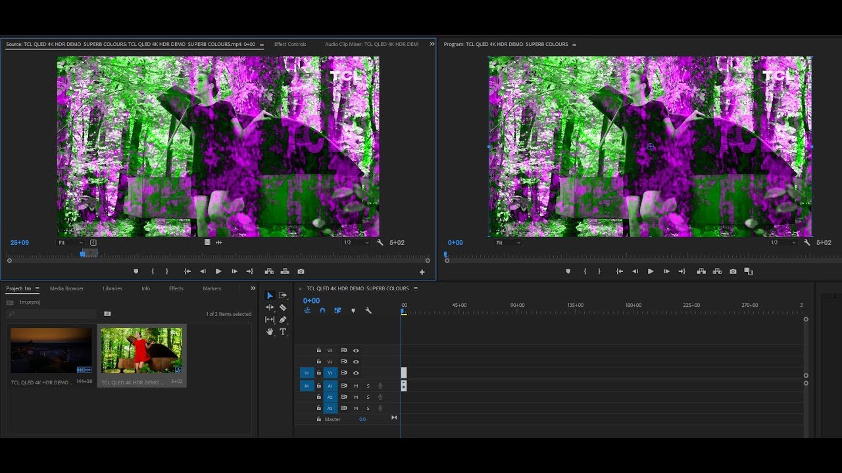Image resolution: width=842 pixels, height=473 pixels.
Task: Open the Markers tab
Action: pos(212,288)
